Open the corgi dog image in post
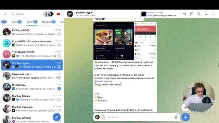 [x=104, y=37]
